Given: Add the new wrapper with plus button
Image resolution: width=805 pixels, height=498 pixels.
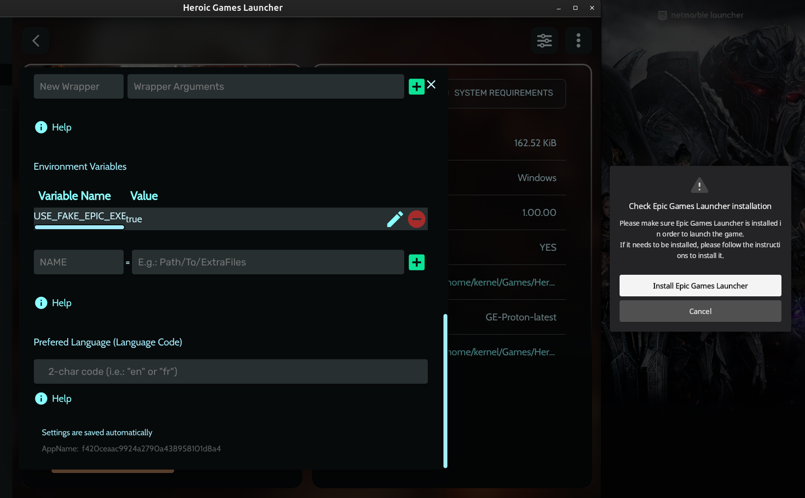Looking at the screenshot, I should coord(416,87).
